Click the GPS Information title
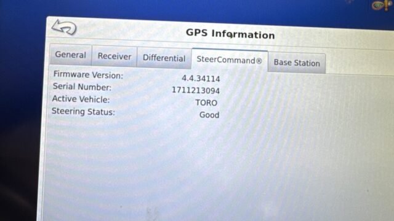This screenshot has height=221, width=394. click(230, 34)
